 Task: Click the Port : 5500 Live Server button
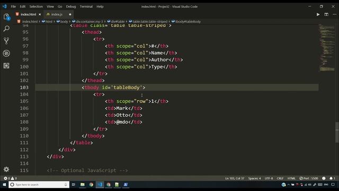308,178
